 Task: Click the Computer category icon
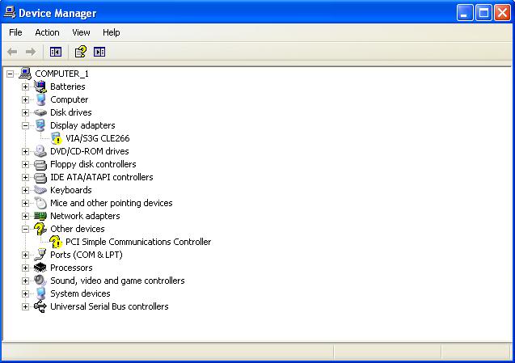40,99
